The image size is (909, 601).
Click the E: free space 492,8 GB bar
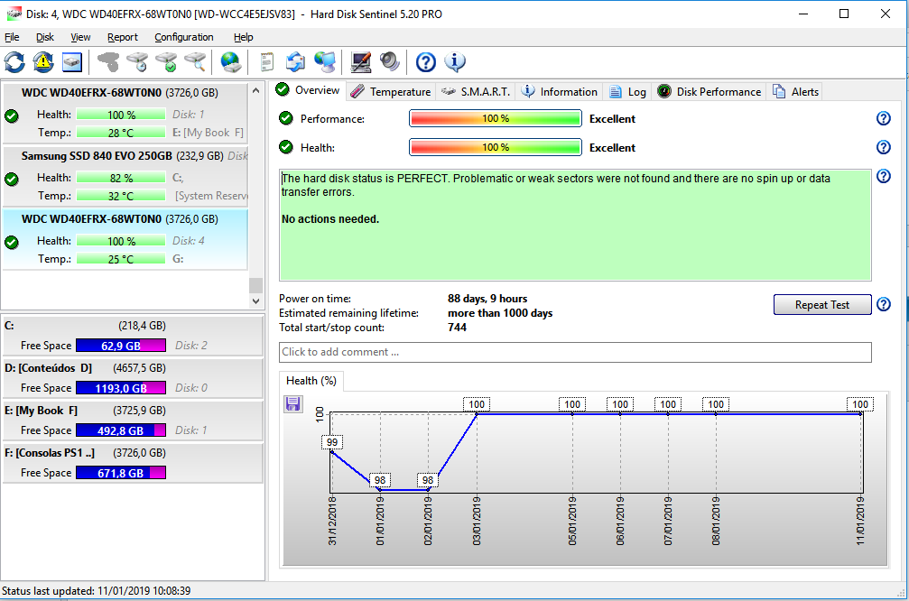coord(121,430)
